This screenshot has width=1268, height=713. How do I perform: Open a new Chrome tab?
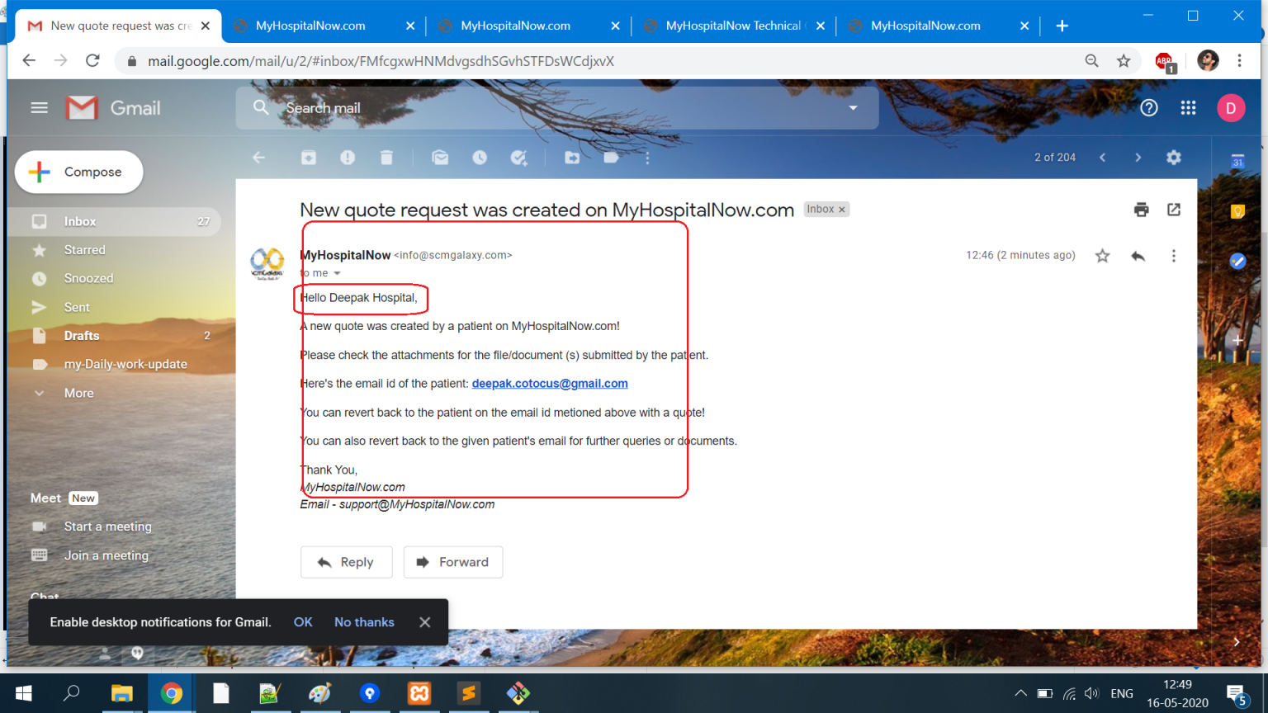1062,26
